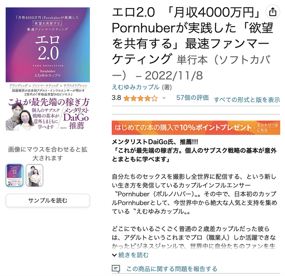Open この商品に関する問題を報告する link
285x276 pixels.
tap(172, 269)
